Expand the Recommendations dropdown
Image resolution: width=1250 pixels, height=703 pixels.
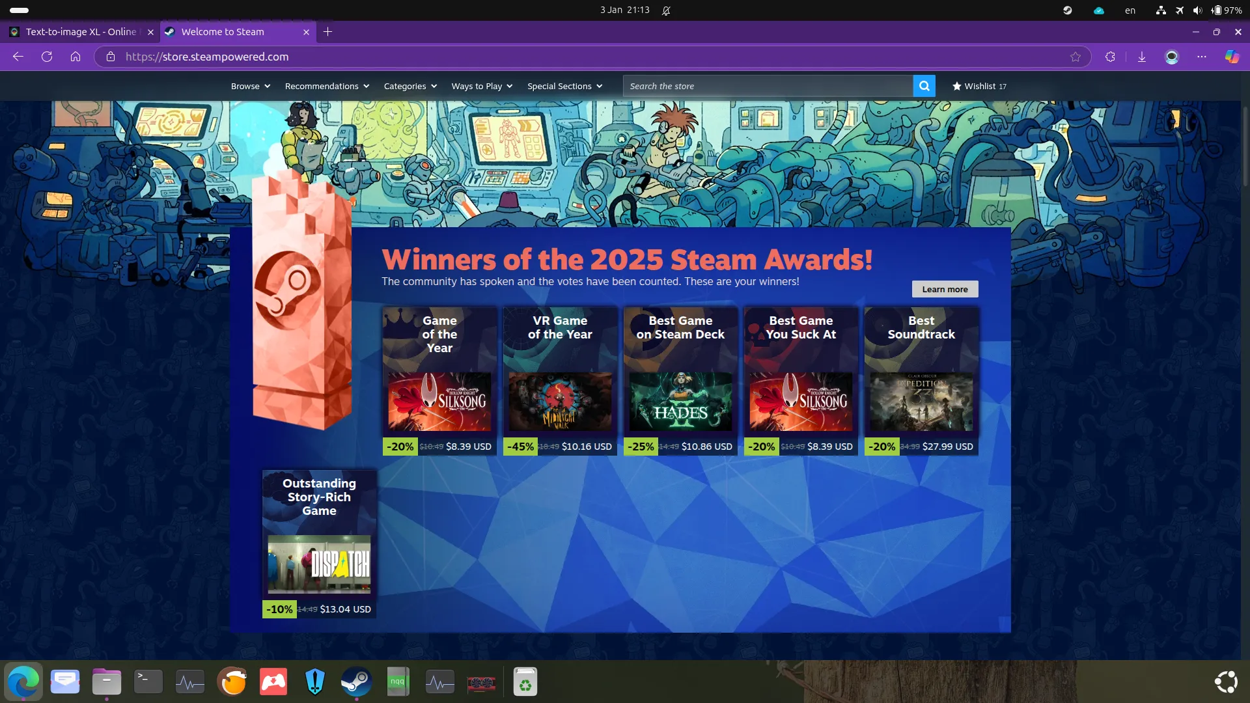tap(327, 86)
